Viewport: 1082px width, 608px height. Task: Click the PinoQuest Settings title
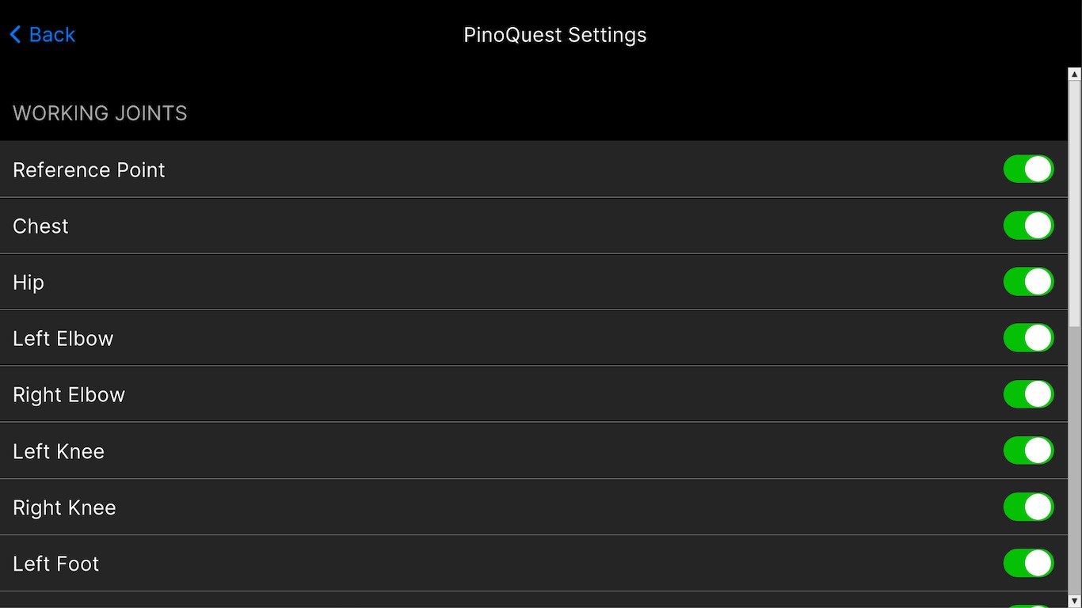[554, 35]
